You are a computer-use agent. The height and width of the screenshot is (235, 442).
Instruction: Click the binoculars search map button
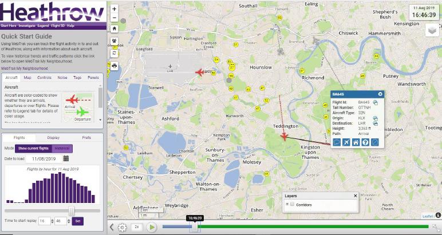[x=114, y=41]
